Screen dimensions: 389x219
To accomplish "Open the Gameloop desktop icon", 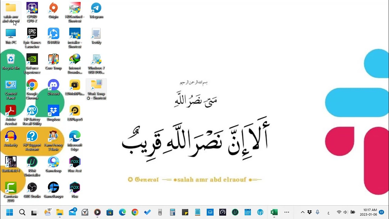I will pyautogui.click(x=53, y=165).
